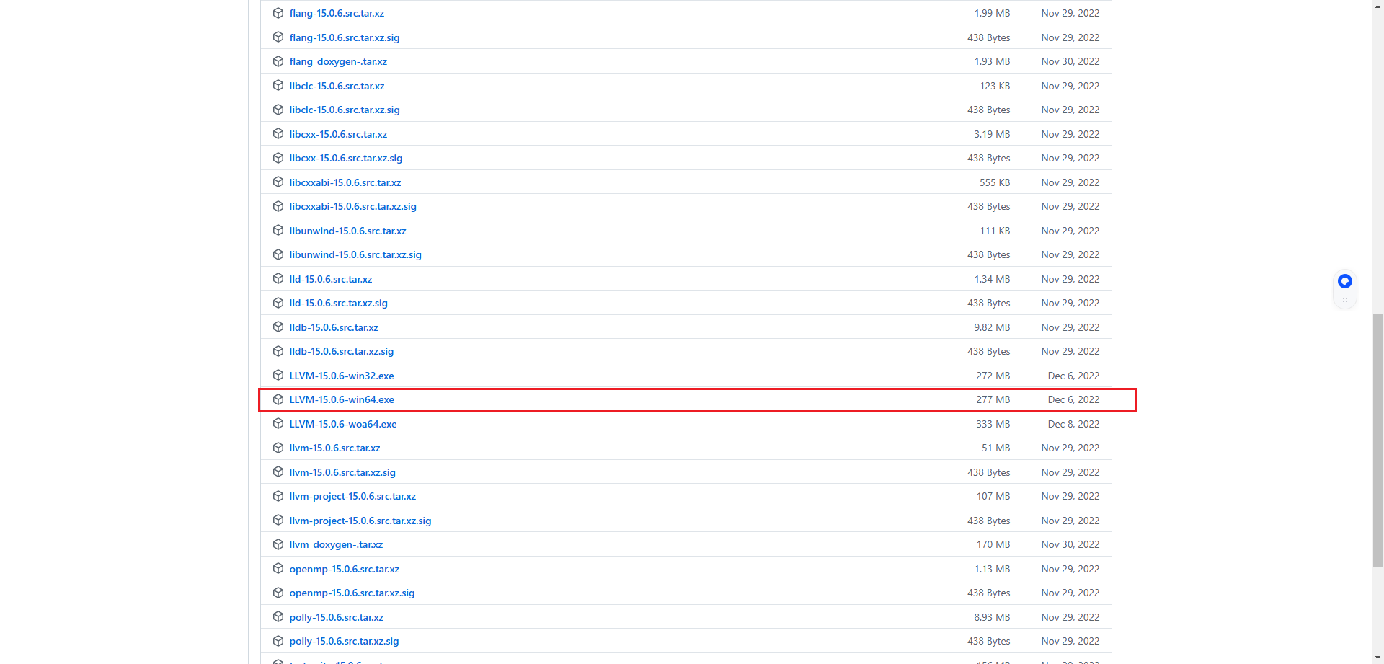The image size is (1384, 664).
Task: Click package icon beside LLVM-15.0.6-woa64.exe
Action: click(x=278, y=424)
